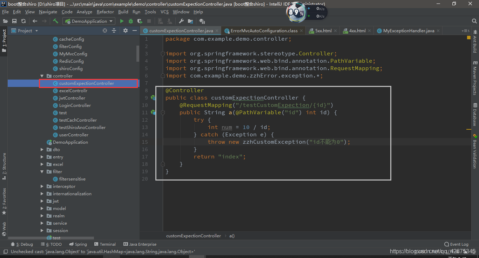
Task: Run with coverage icon
Action: pyautogui.click(x=140, y=21)
